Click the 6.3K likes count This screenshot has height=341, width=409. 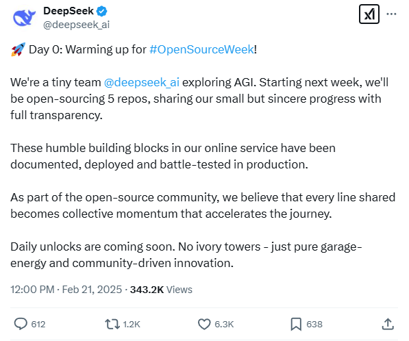224,325
